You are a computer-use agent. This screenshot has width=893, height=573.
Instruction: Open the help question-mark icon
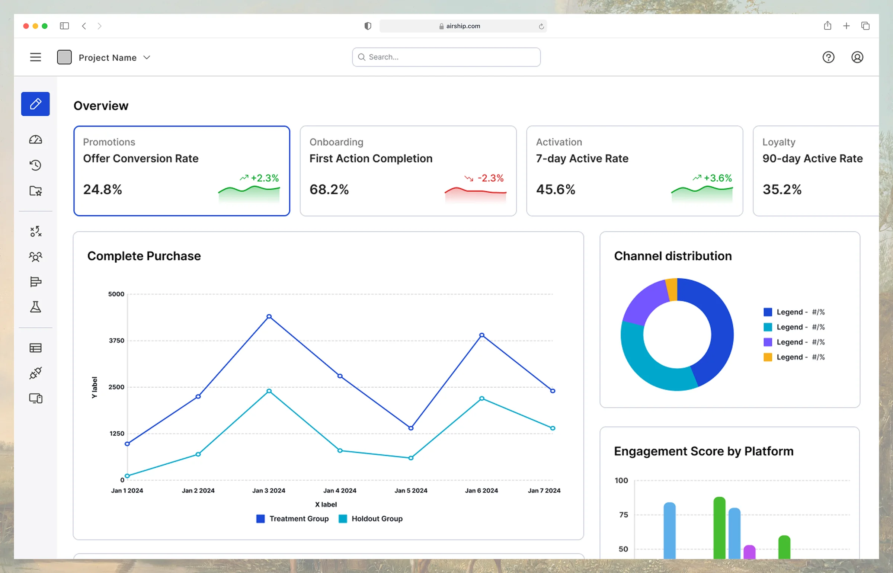point(828,57)
